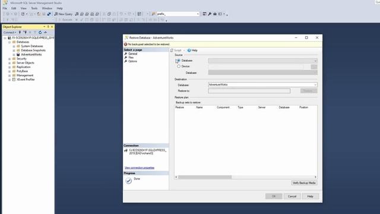Click the Component column header
The image size is (380, 214).
click(x=223, y=107)
